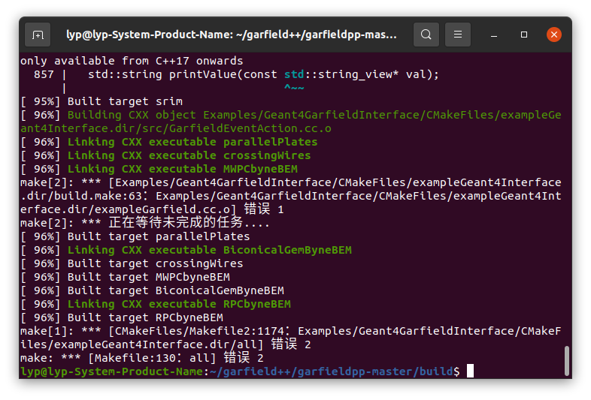Viewport: 591px width, 400px height.
Task: Open the hamburger menu button
Action: [458, 35]
